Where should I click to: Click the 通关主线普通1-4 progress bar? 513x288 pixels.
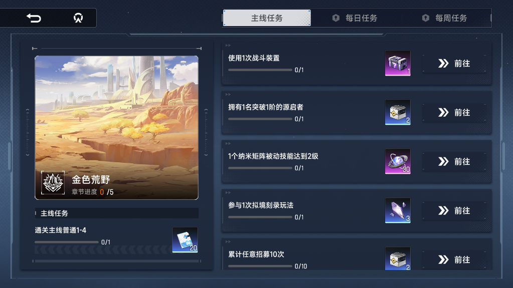(66, 242)
